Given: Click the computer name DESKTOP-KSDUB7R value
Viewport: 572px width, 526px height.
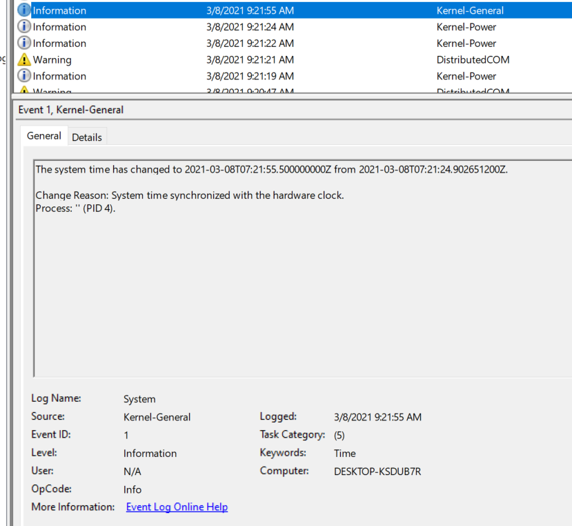Looking at the screenshot, I should coord(377,471).
